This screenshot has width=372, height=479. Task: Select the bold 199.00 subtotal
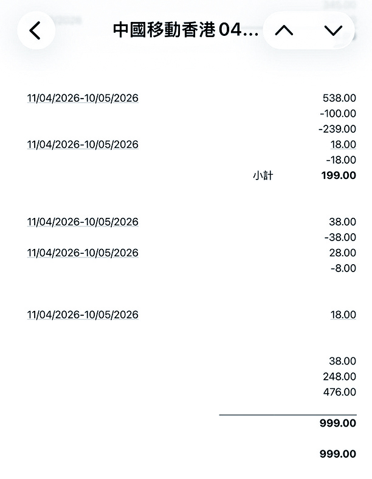(x=339, y=176)
